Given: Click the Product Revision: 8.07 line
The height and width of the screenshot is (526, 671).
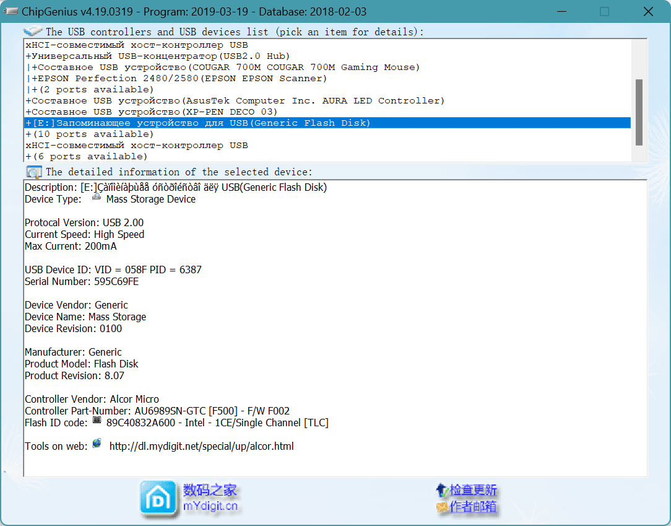Looking at the screenshot, I should coord(74,375).
